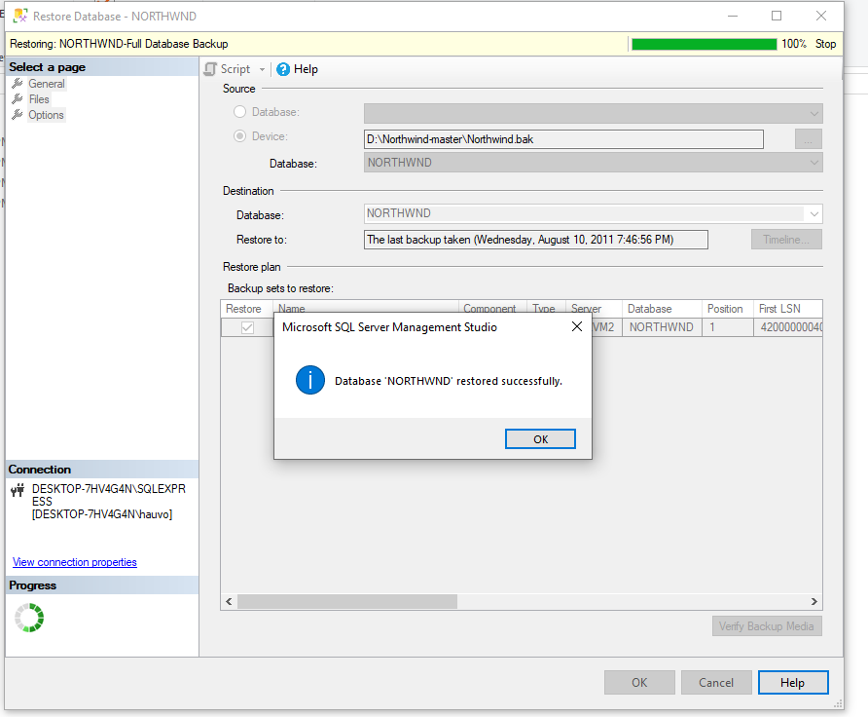Close the restored successfully message box
Image resolution: width=868 pixels, height=717 pixels.
click(x=576, y=327)
